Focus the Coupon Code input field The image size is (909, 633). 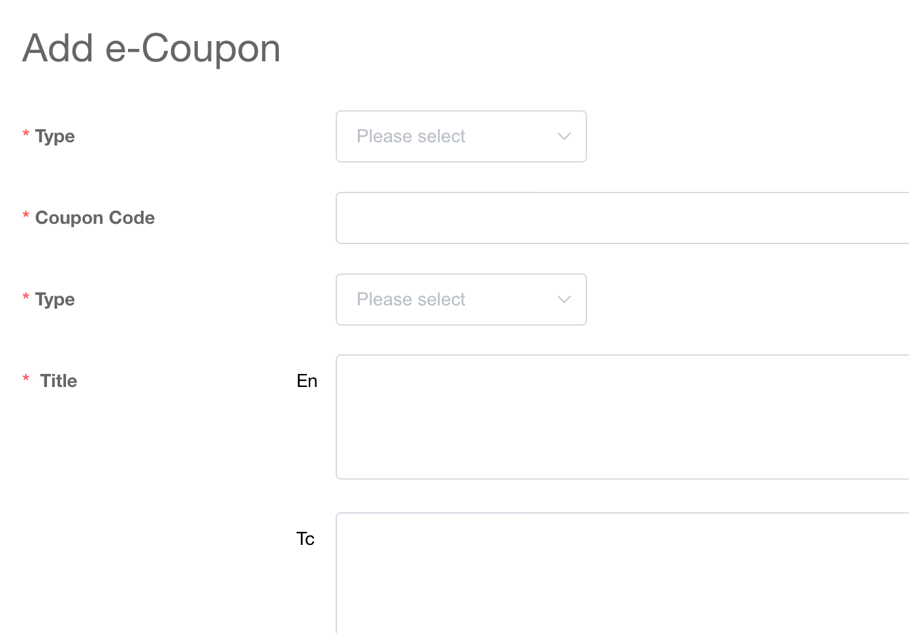[622, 218]
